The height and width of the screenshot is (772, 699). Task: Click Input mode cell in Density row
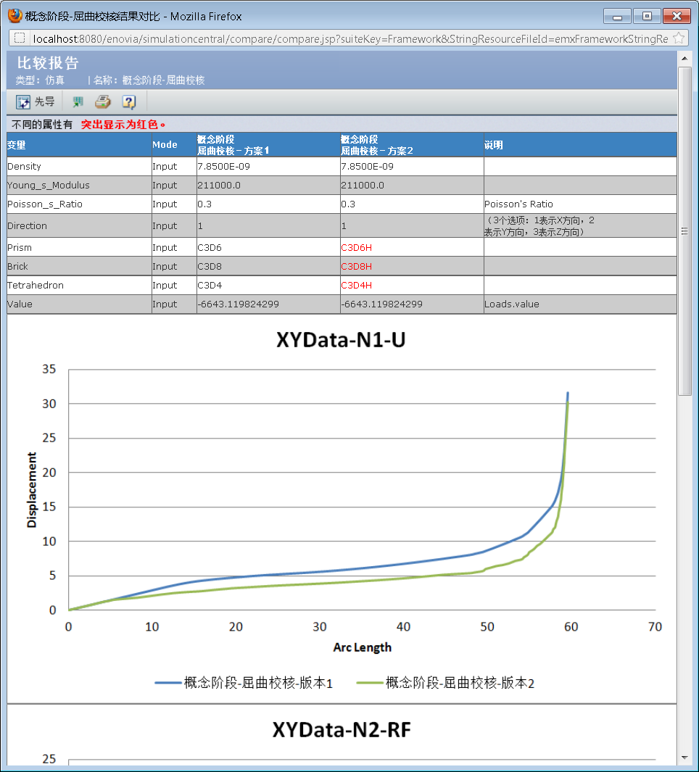(x=174, y=167)
